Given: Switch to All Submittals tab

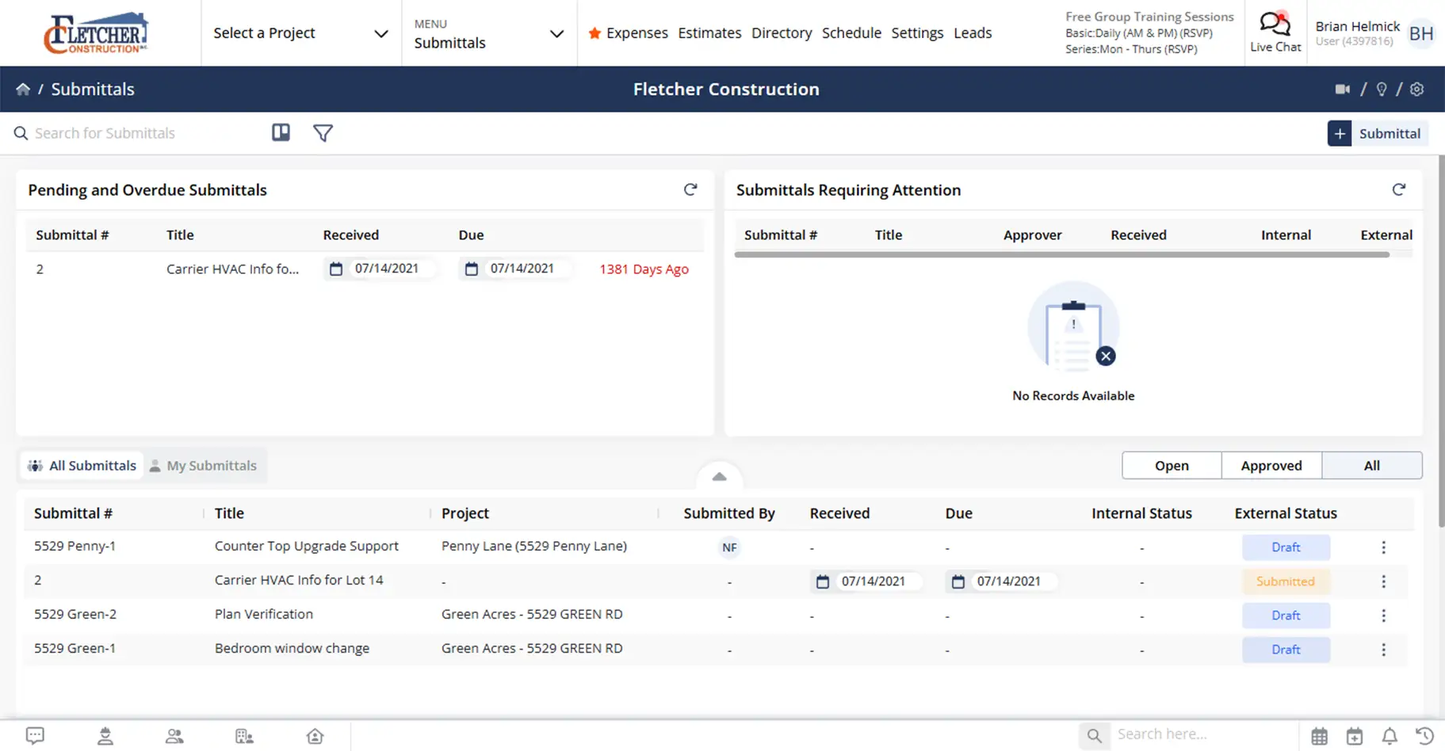Looking at the screenshot, I should pos(82,466).
